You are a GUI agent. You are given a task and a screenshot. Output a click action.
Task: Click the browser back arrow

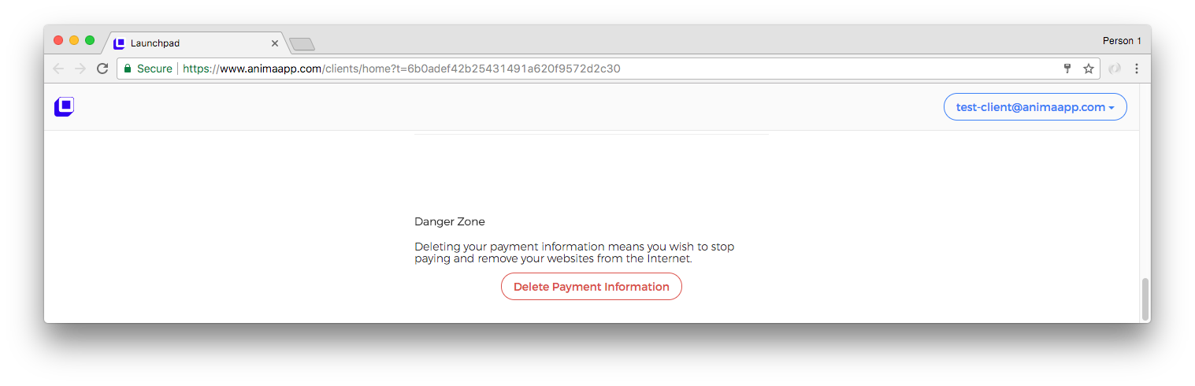(x=58, y=69)
